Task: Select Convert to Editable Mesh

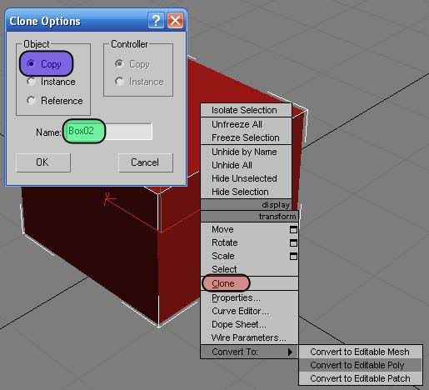Action: coord(361,352)
